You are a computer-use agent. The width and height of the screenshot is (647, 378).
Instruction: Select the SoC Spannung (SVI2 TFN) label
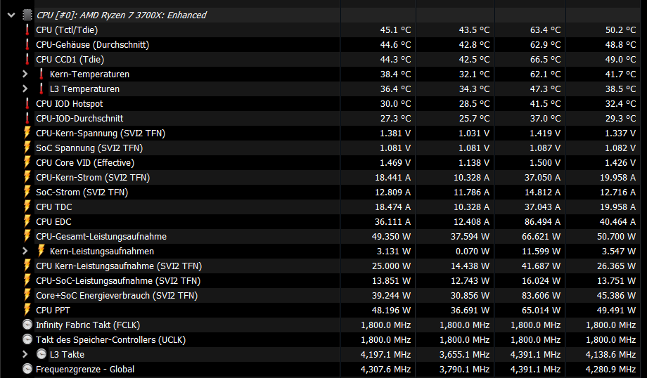point(89,148)
